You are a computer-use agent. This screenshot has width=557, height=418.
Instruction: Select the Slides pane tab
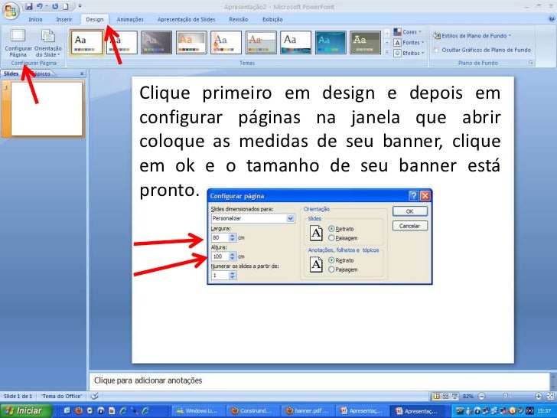pos(11,73)
